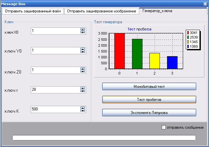Increase ключ K with up arrow

[83, 108]
